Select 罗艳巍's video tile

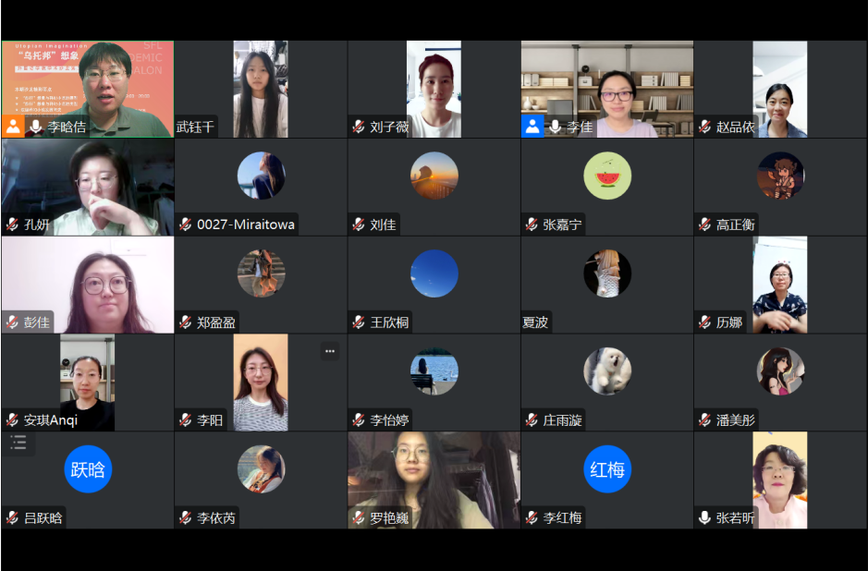tap(434, 480)
